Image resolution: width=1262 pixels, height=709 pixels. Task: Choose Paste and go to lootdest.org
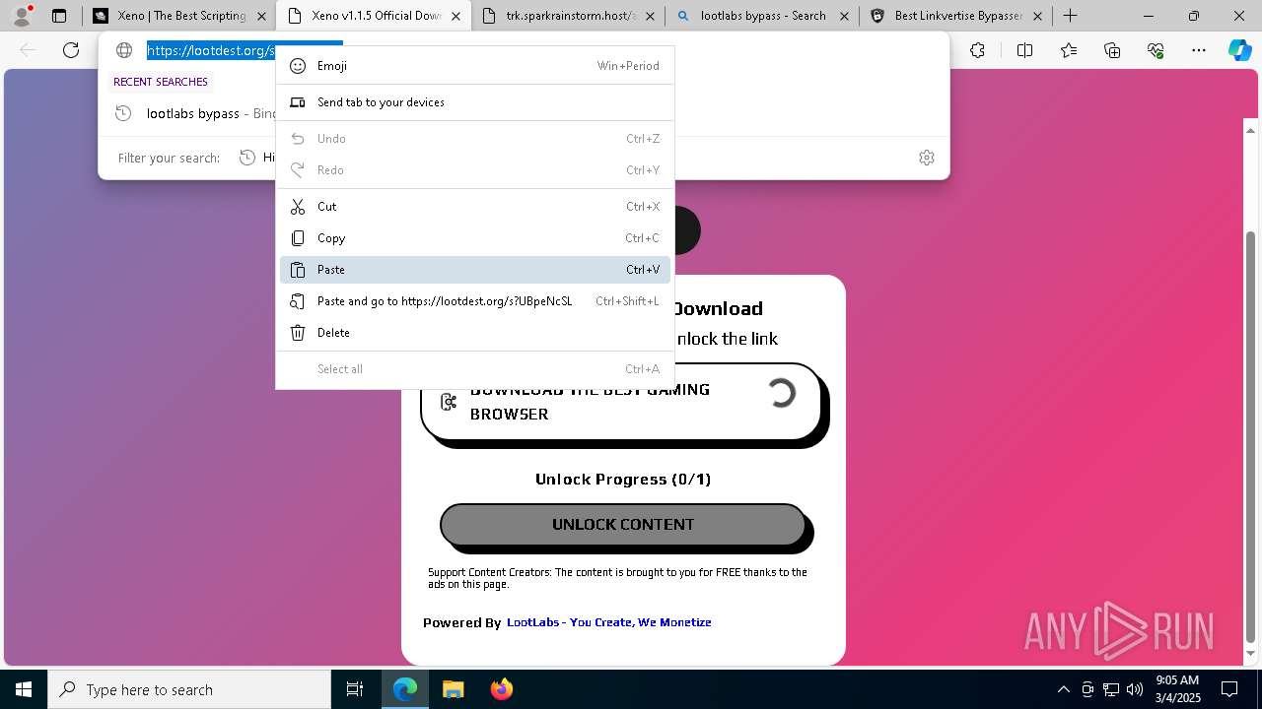tap(475, 301)
